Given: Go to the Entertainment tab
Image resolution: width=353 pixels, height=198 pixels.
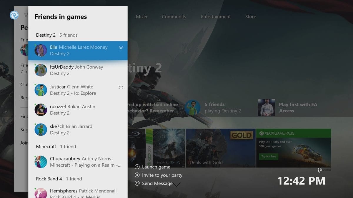Looking at the screenshot, I should coord(216,17).
